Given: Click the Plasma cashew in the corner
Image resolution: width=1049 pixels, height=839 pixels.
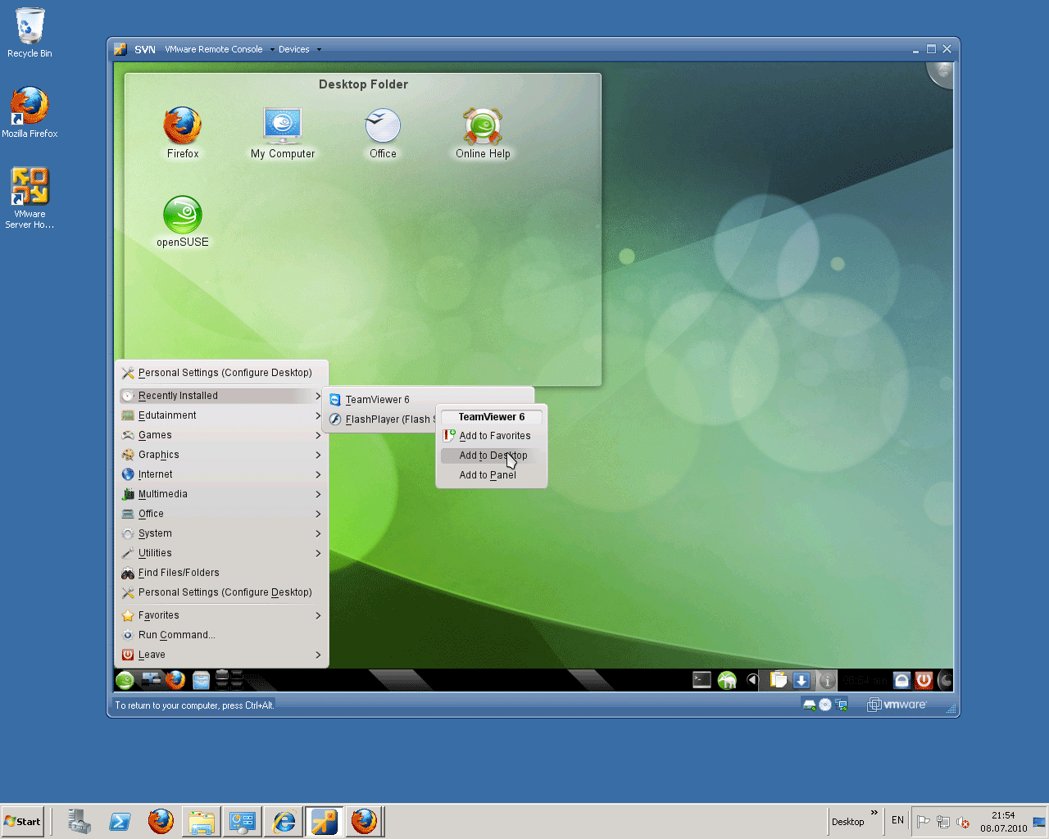Looking at the screenshot, I should click(x=942, y=73).
